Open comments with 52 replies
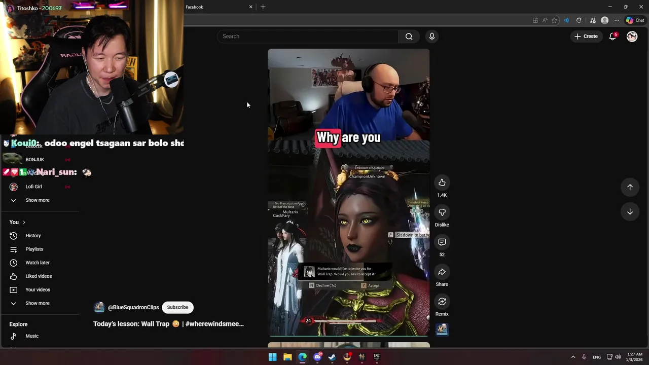Image resolution: width=649 pixels, height=365 pixels. pyautogui.click(x=442, y=242)
